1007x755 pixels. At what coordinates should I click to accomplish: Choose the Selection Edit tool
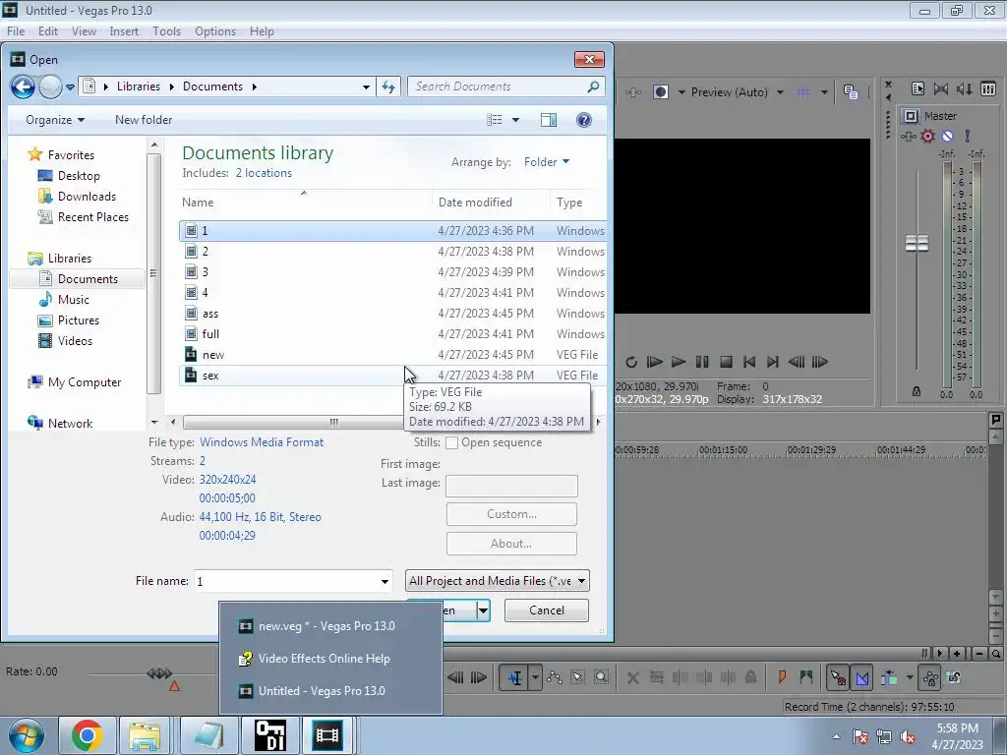tap(577, 677)
